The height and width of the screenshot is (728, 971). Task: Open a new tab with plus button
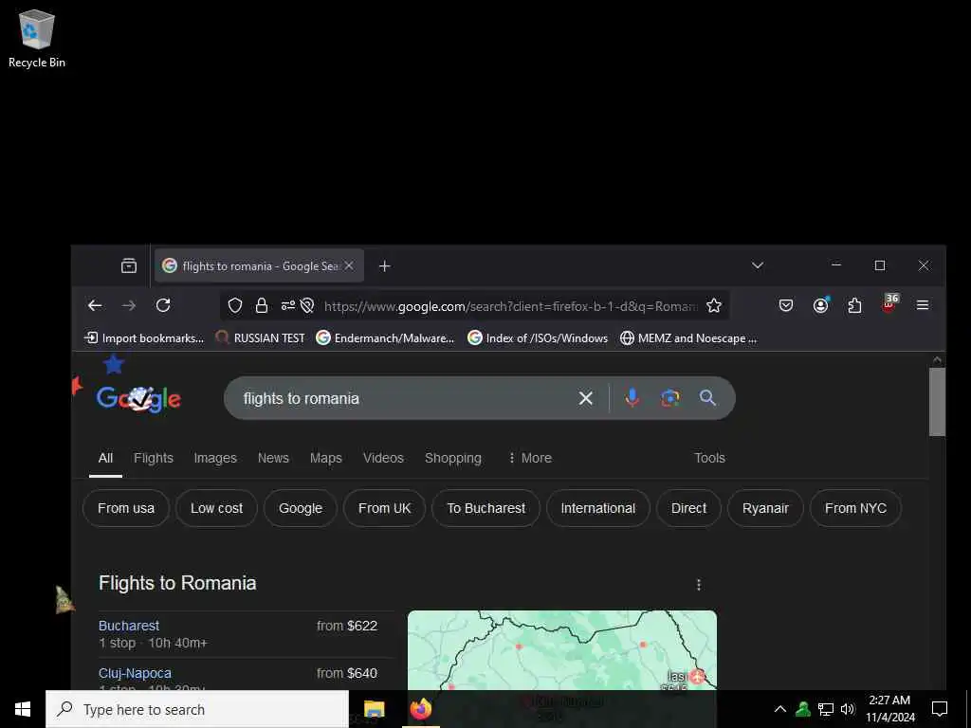point(385,265)
